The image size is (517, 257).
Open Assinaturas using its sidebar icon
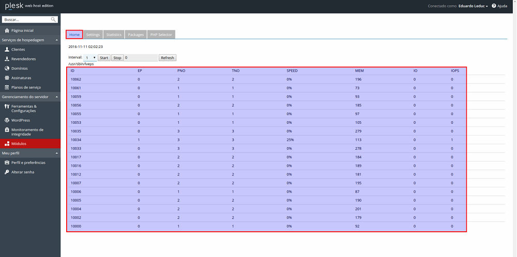pyautogui.click(x=7, y=78)
